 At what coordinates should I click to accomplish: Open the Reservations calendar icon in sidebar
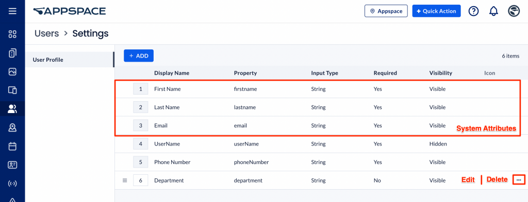pyautogui.click(x=12, y=146)
